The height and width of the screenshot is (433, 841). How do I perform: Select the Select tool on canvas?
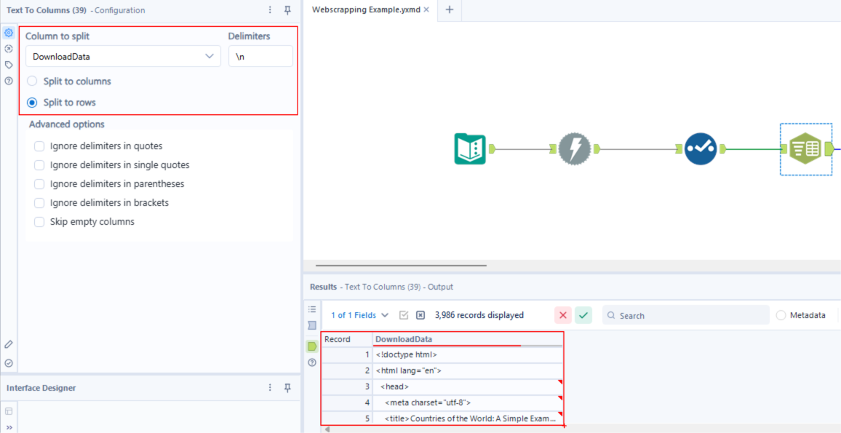pyautogui.click(x=701, y=148)
